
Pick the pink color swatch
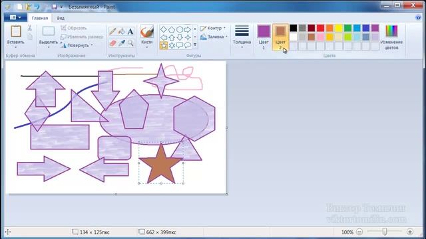[x=320, y=37]
